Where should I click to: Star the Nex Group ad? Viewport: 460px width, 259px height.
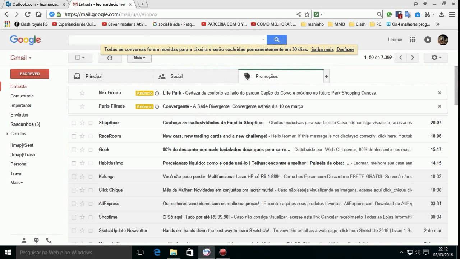click(x=82, y=93)
